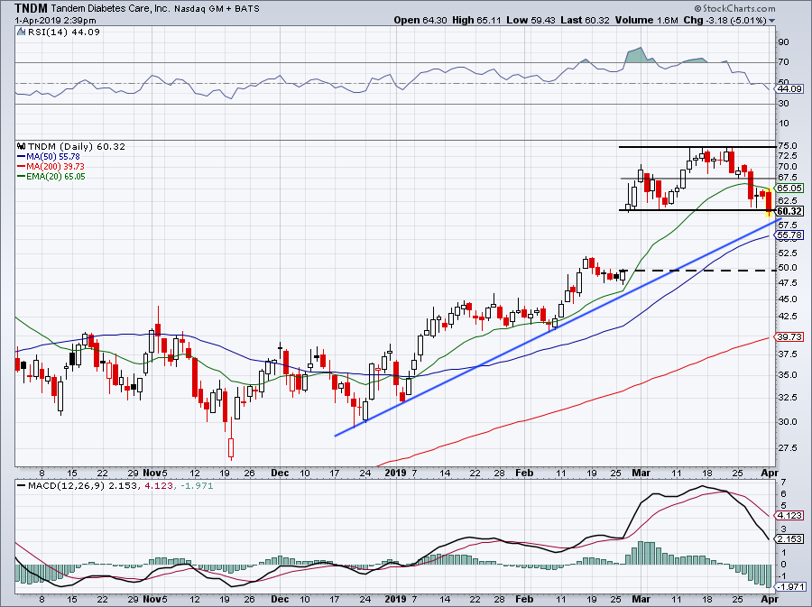Click the 65.05 EMA price tag on axis
Screen dimensions: 812x607
click(x=789, y=189)
